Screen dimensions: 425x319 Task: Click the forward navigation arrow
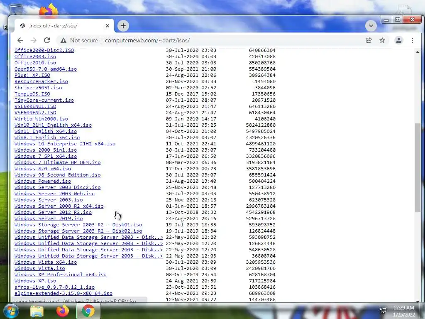click(34, 40)
